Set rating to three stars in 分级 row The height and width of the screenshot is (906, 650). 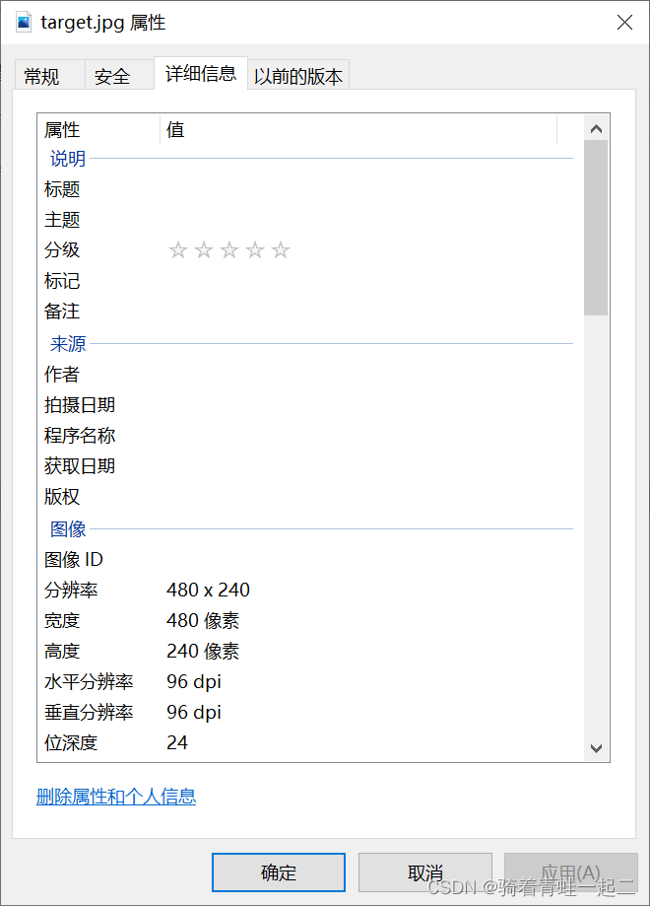[229, 250]
